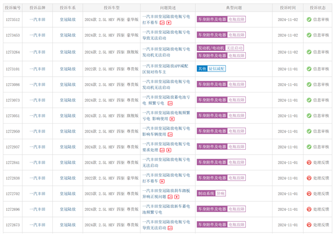Viewport: 333px width, 234px height.
Task: Click the 电瓶故障 tag in row 1273512
Action: point(236,19)
